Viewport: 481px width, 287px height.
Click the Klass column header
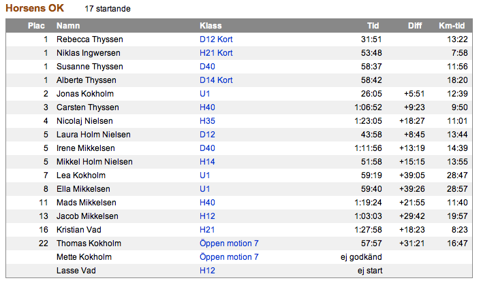coord(211,26)
